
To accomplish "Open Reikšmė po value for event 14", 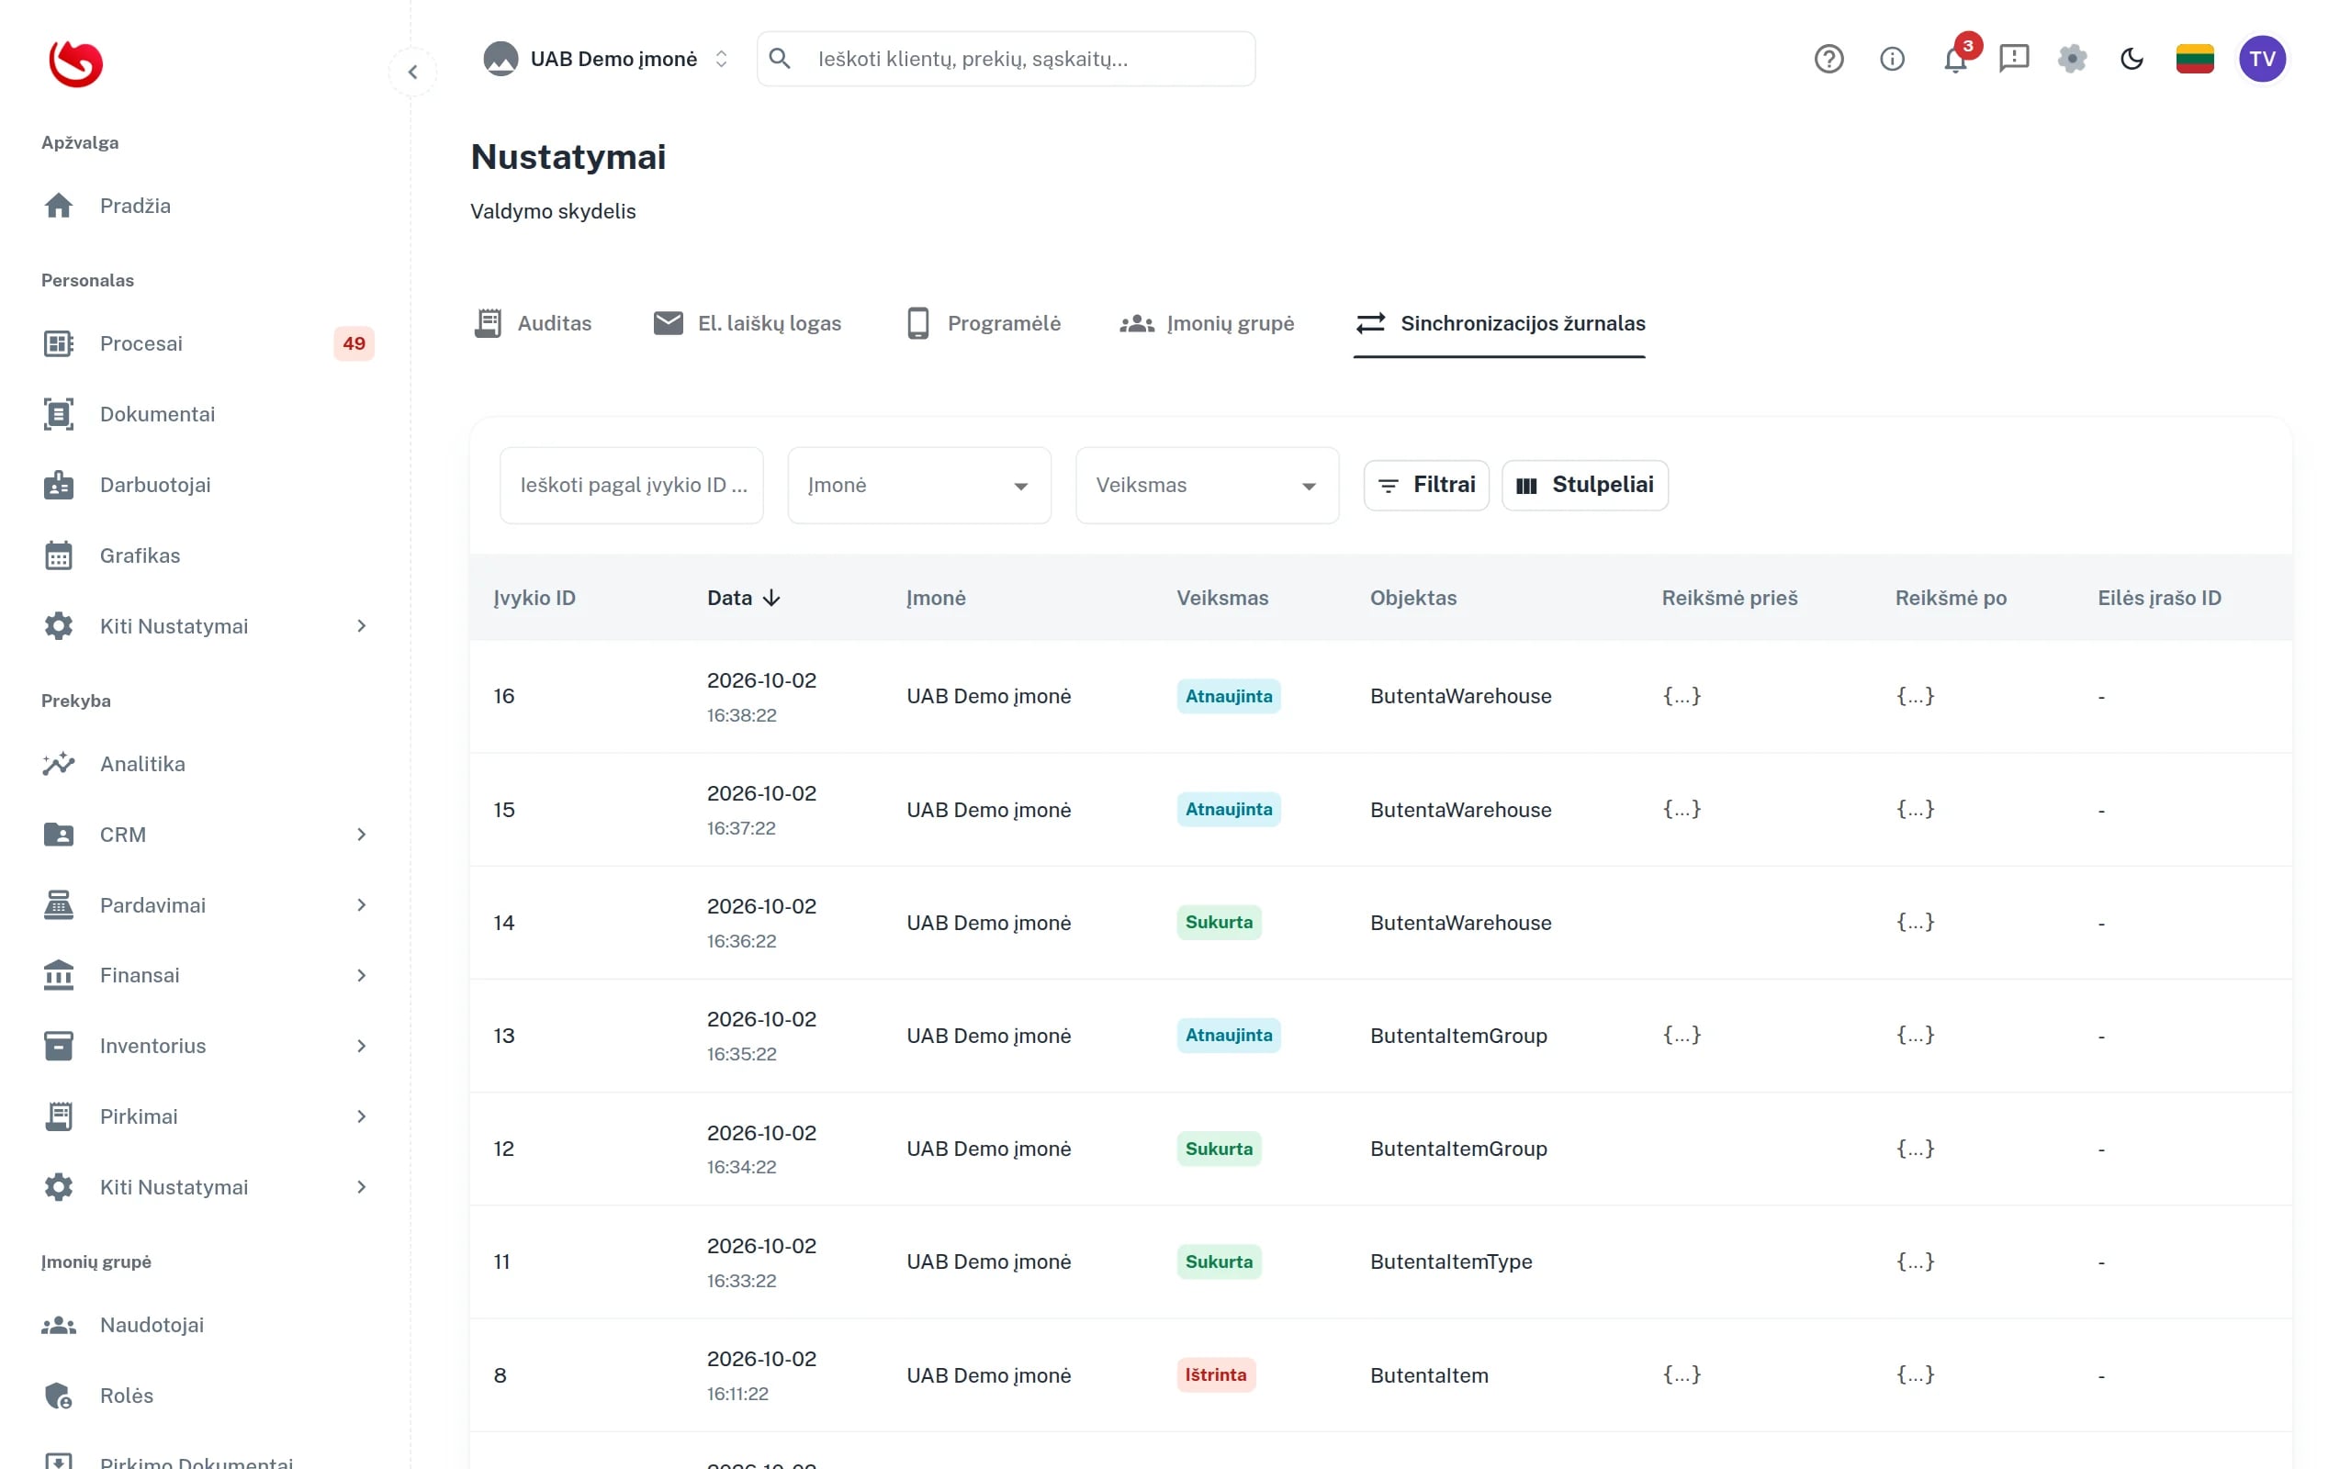I will click(x=1915, y=922).
